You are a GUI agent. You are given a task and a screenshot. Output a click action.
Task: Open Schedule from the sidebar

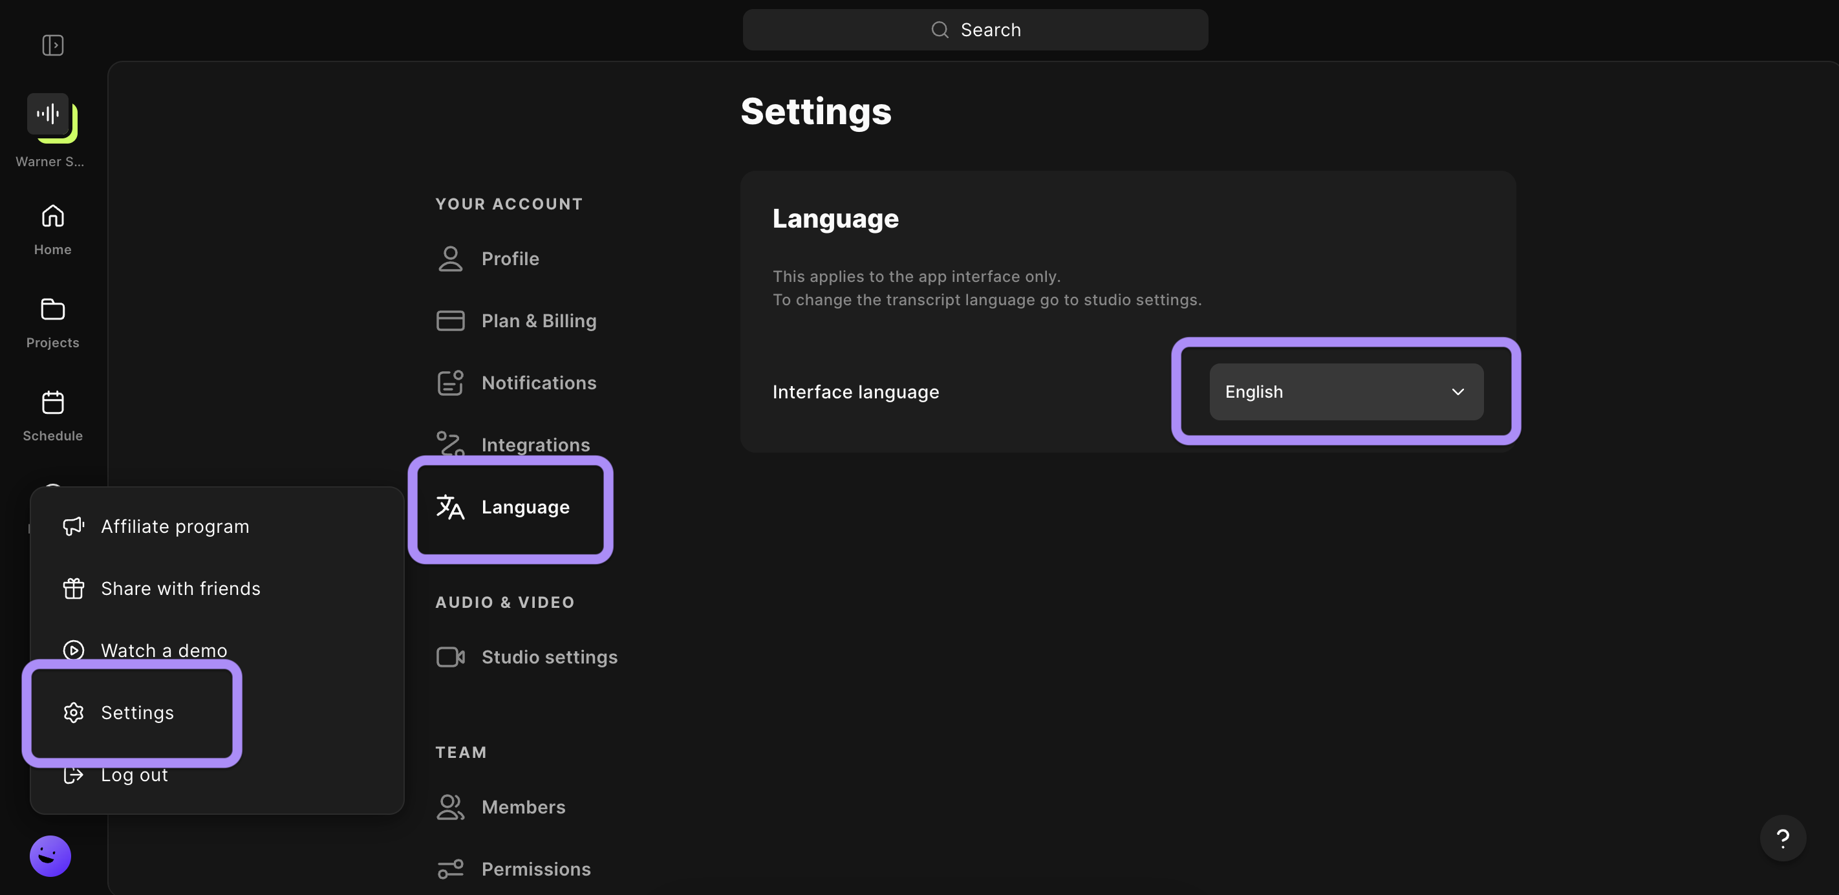(53, 415)
